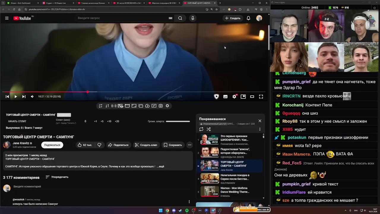Add +20 minutes to split
The image size is (380, 214).
[x=117, y=121]
